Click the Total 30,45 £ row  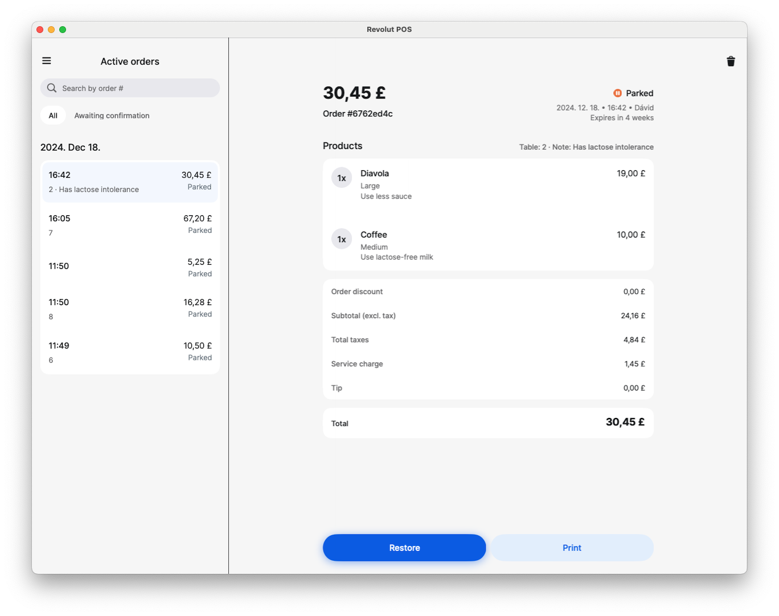click(488, 423)
